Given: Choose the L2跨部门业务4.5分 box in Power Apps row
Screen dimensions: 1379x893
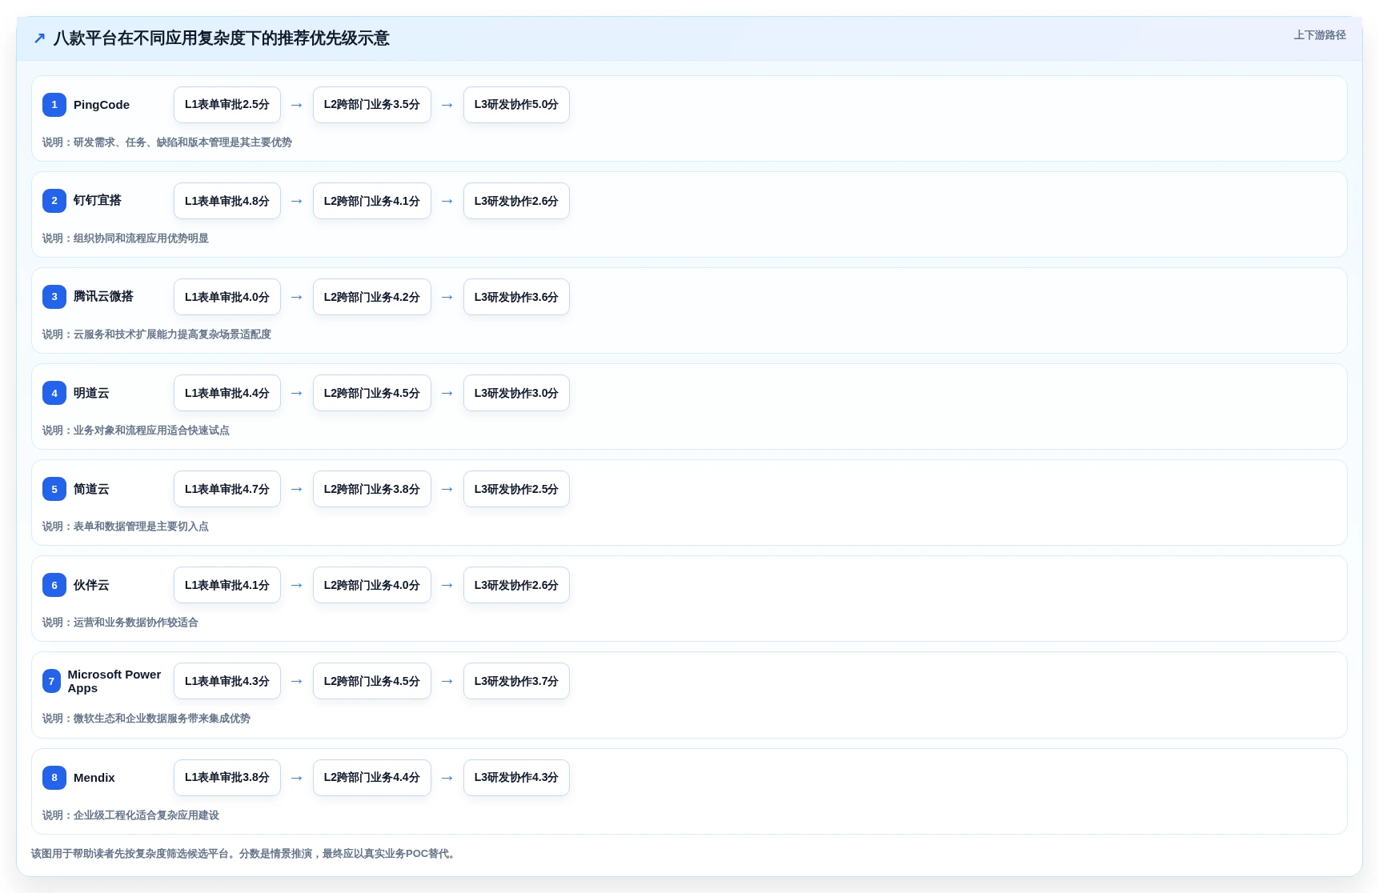Looking at the screenshot, I should [x=372, y=681].
